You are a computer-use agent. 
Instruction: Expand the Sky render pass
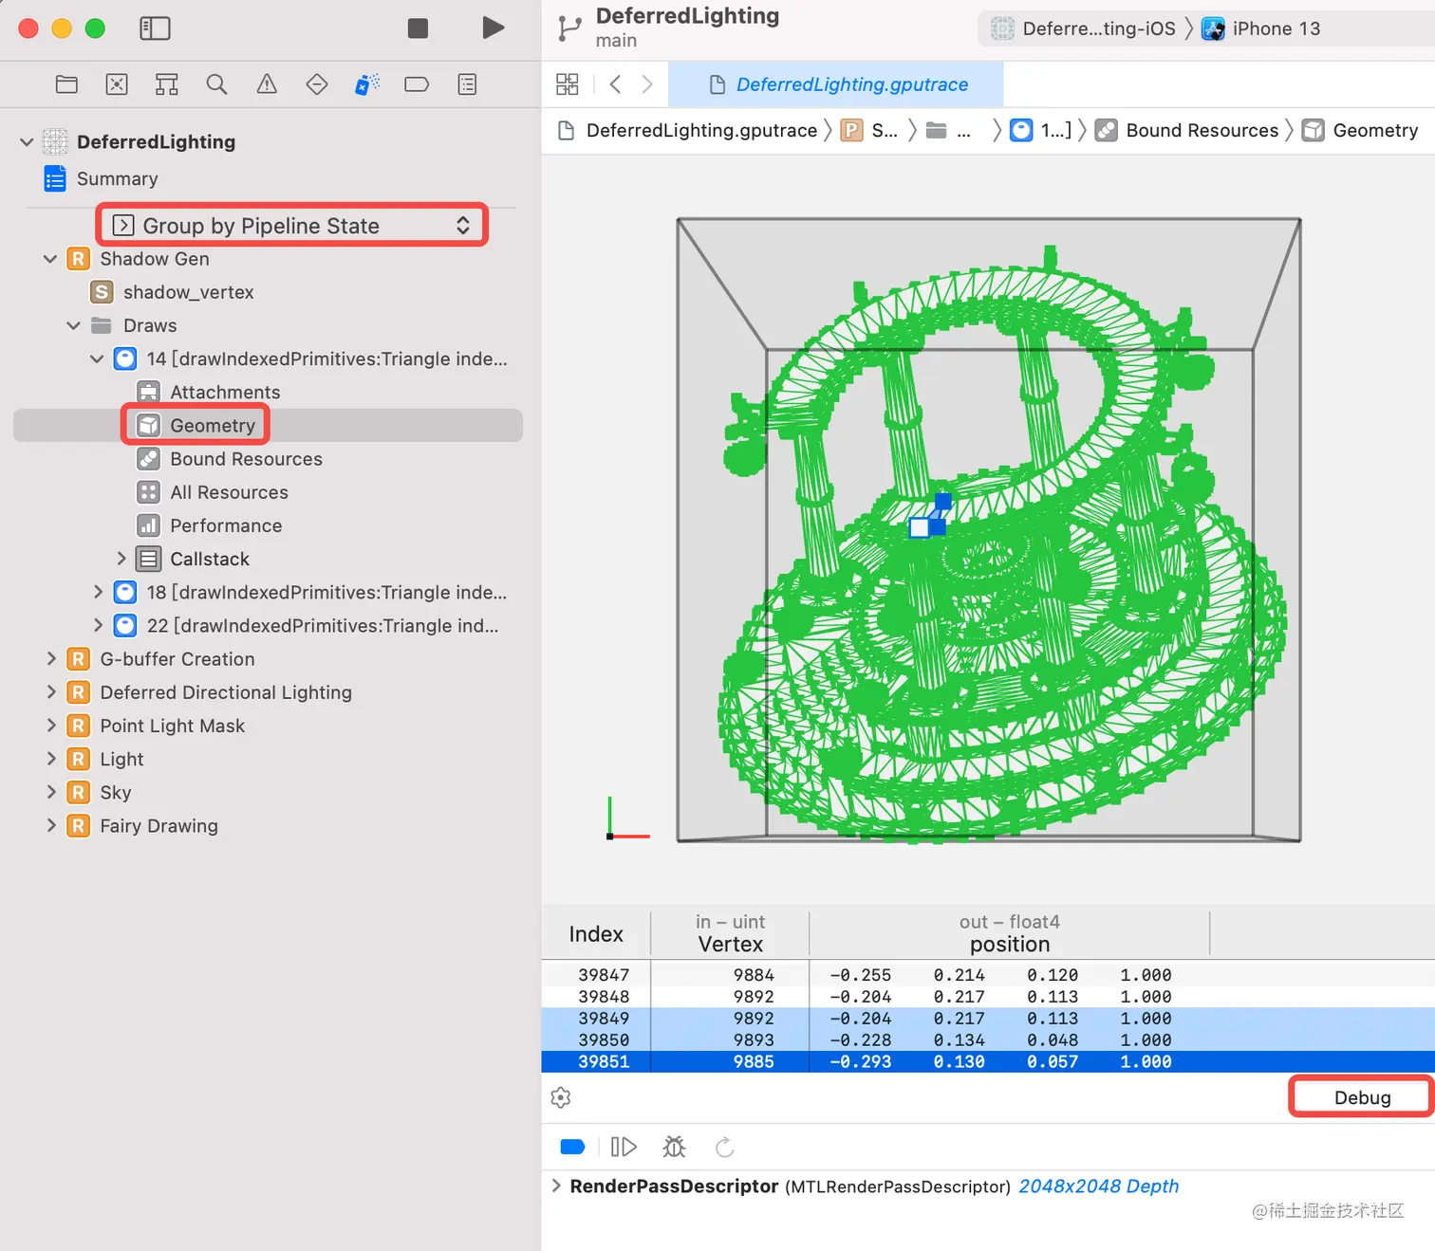pyautogui.click(x=51, y=792)
